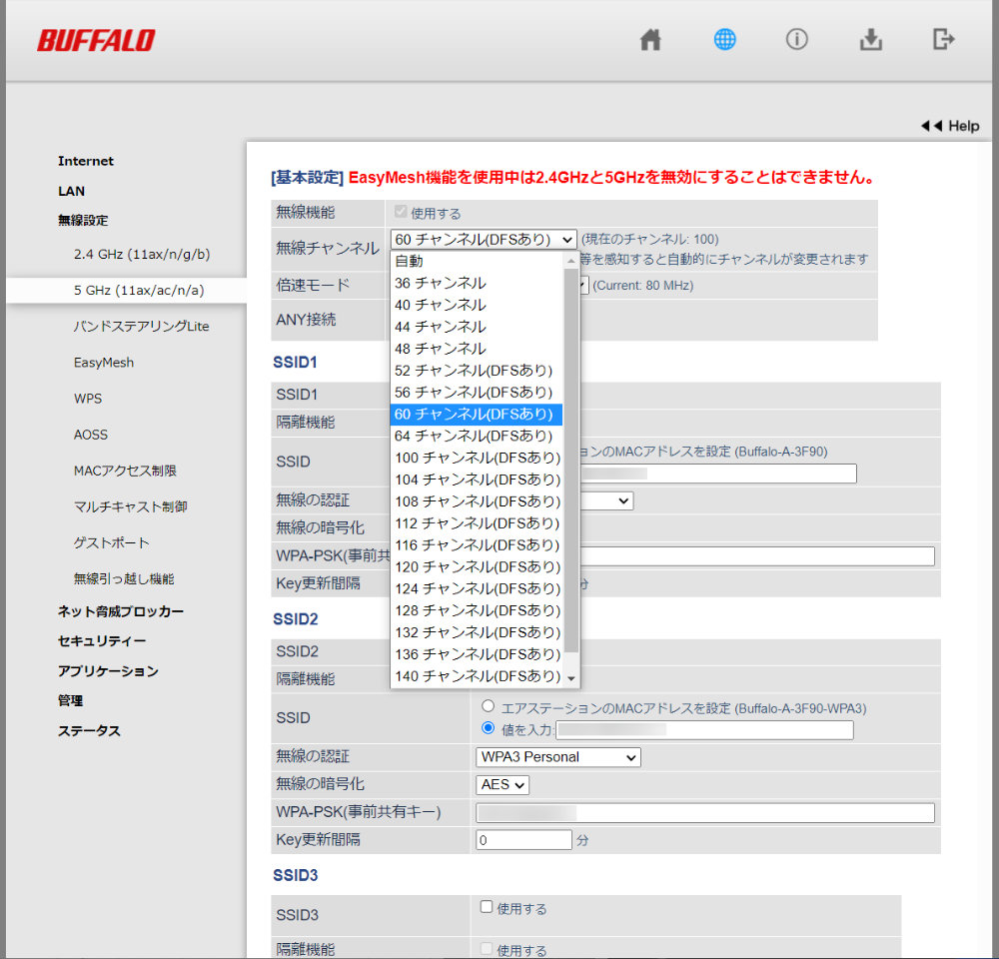Viewport: 999px width, 959px height.
Task: Choose 52 チャンネル(DFSあり) option
Action: [x=476, y=371]
